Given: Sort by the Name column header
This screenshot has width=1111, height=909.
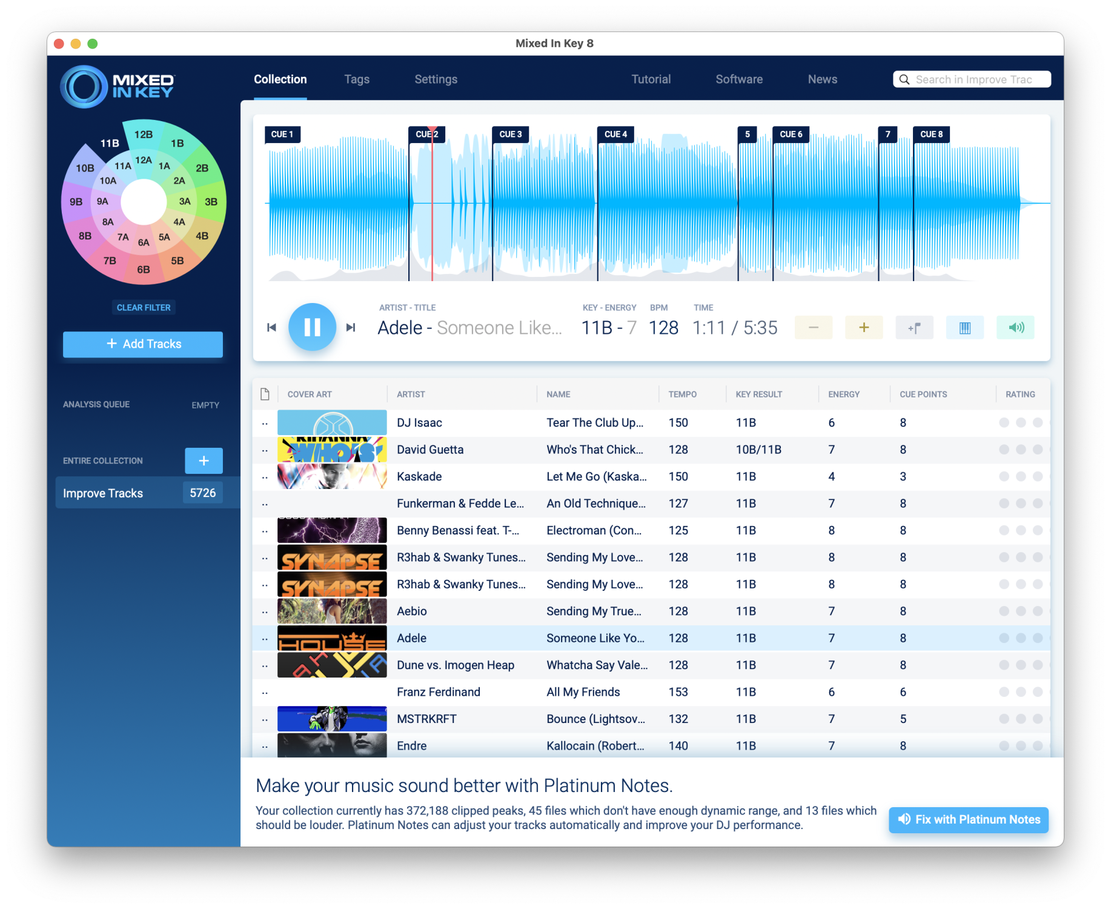Looking at the screenshot, I should click(x=559, y=394).
